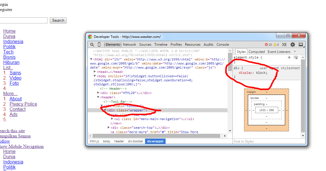This screenshot has width=326, height=171.
Task: Click the element.style rule selector
Action: pyautogui.click(x=246, y=57)
